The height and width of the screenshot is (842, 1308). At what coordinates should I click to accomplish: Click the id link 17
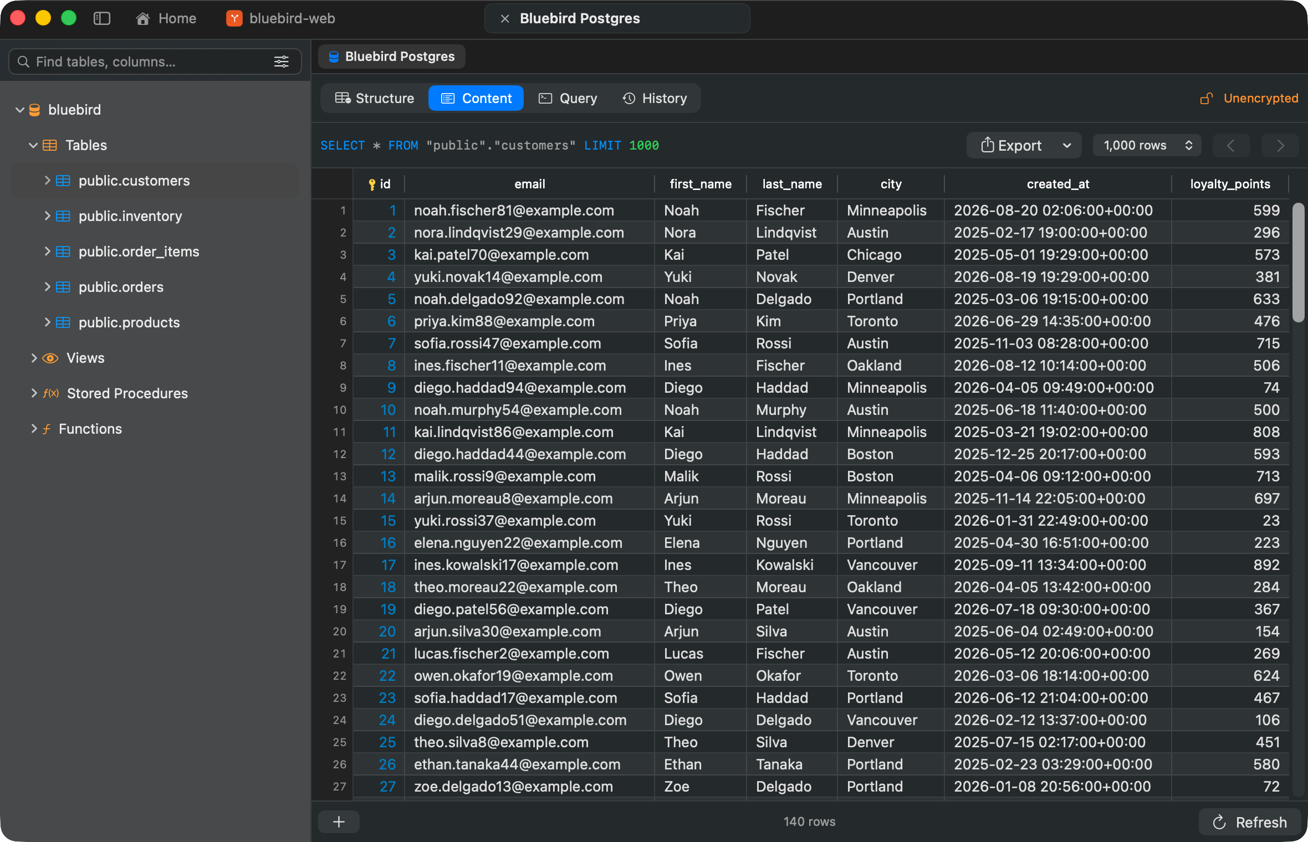[388, 565]
